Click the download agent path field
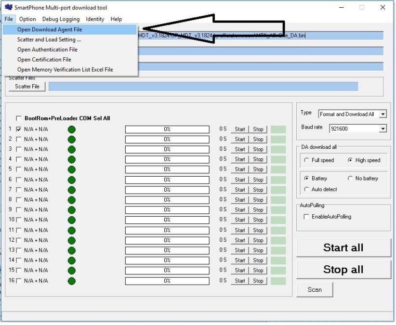The image size is (396, 325). [261, 36]
